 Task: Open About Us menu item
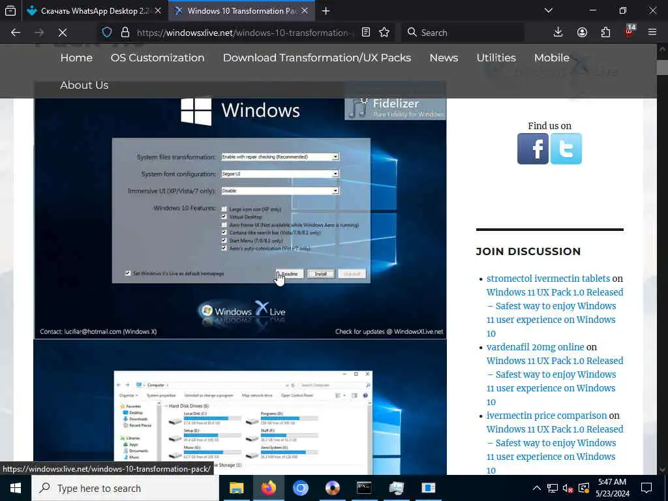84,85
